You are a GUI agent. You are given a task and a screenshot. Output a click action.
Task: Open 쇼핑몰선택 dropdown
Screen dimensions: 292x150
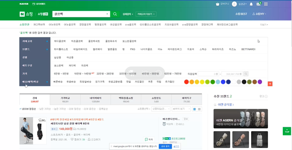(144, 109)
